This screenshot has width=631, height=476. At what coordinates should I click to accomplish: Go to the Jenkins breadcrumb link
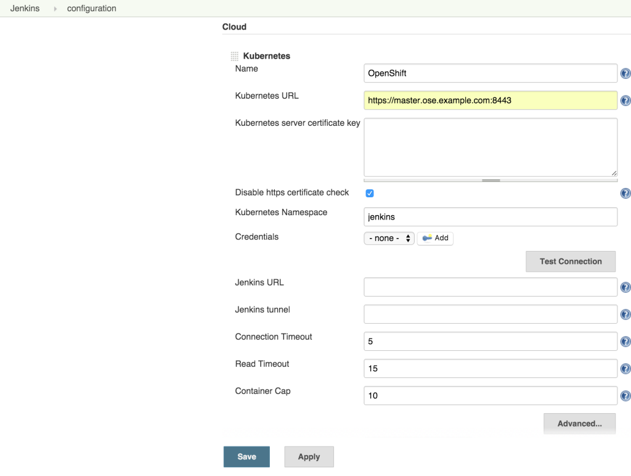pos(25,8)
